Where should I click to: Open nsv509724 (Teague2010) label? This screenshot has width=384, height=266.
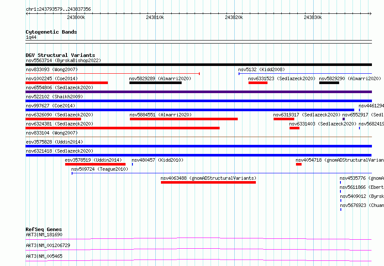(x=100, y=169)
